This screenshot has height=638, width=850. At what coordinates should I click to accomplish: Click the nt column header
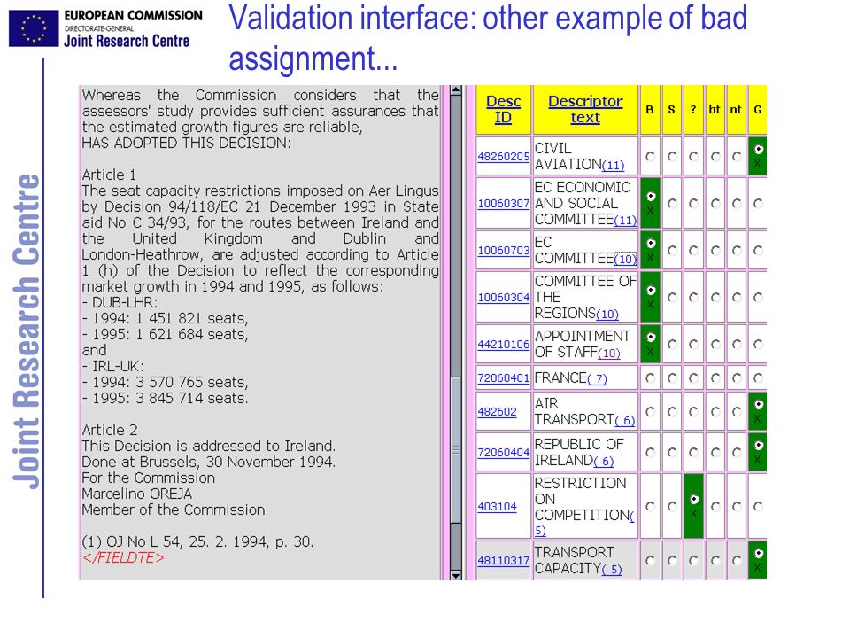(x=736, y=110)
